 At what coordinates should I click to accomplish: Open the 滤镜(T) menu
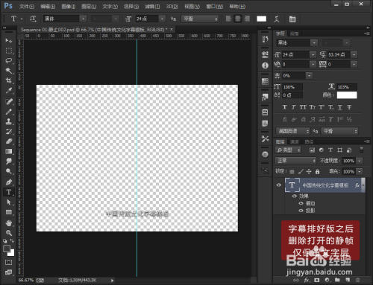tap(152, 7)
